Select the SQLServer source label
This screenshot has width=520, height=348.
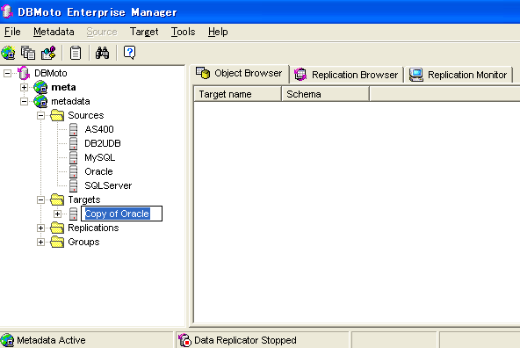coord(108,185)
